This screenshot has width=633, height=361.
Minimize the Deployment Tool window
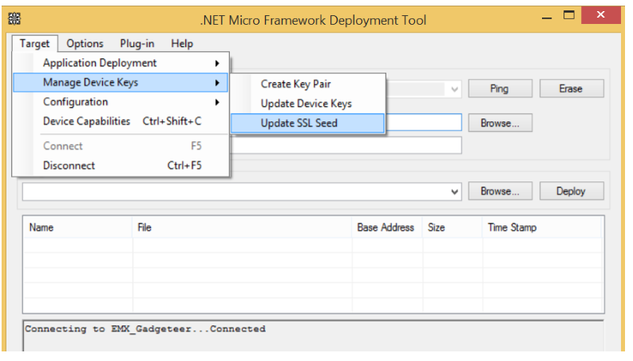(547, 16)
